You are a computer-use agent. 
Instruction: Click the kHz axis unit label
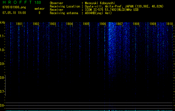3,22
